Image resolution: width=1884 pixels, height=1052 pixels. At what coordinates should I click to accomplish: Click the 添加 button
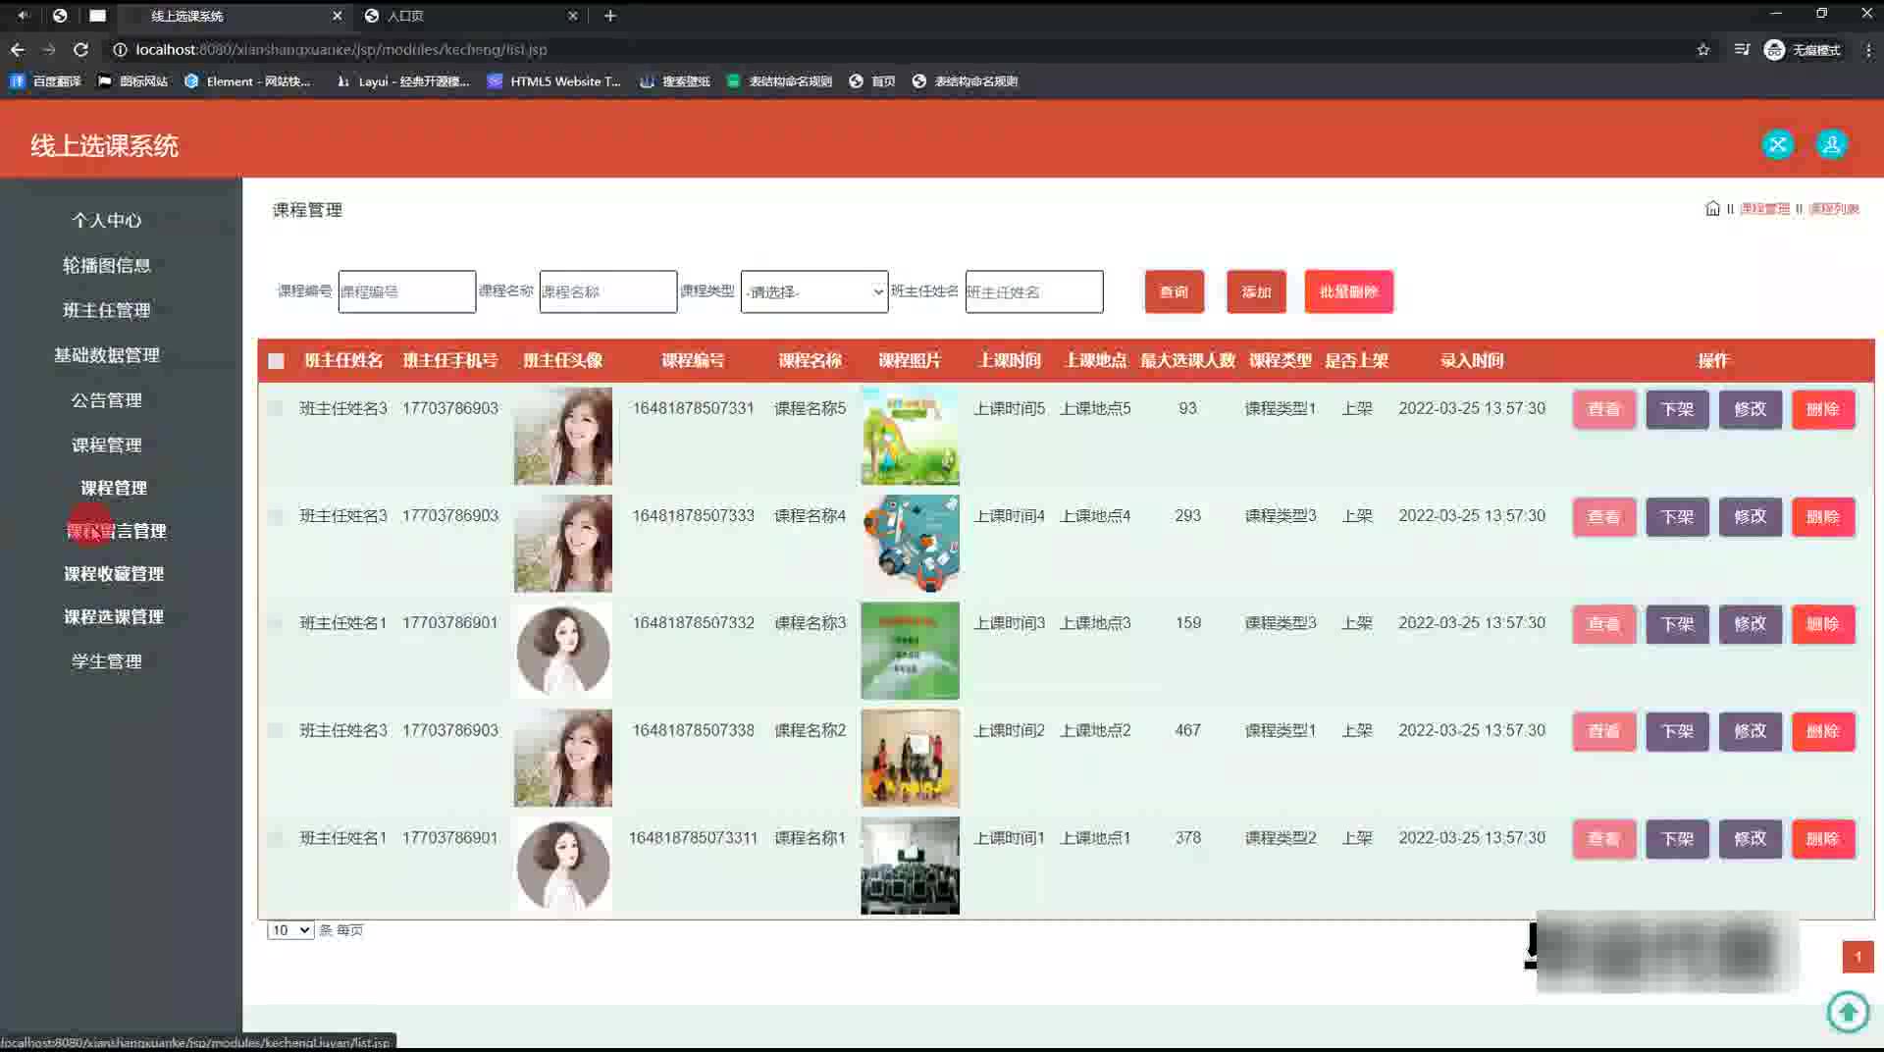pyautogui.click(x=1255, y=291)
